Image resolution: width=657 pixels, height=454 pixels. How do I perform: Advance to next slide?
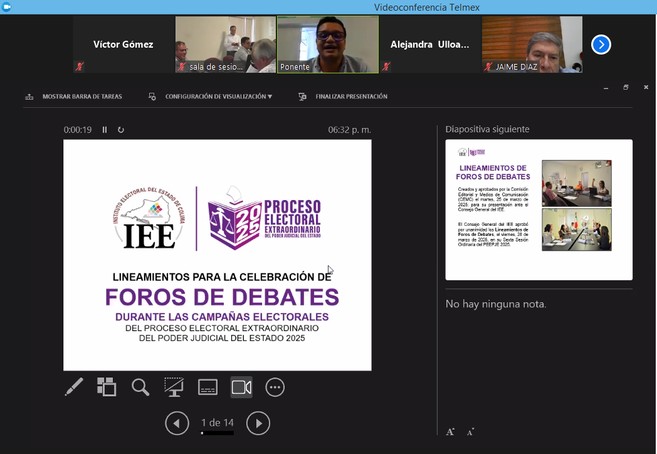click(258, 423)
